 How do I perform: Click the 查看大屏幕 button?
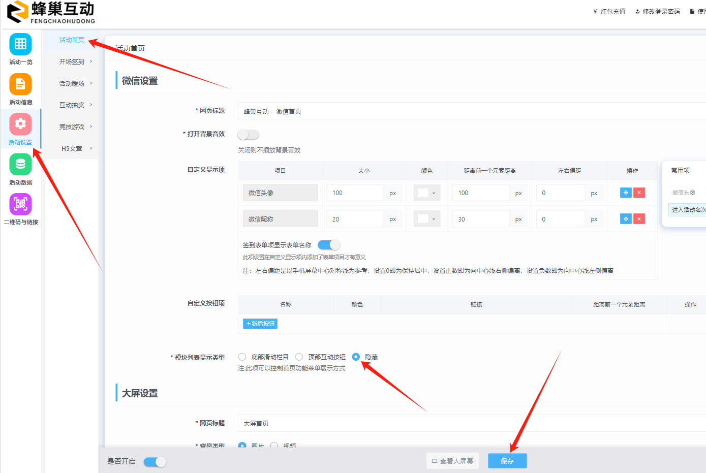(452, 461)
